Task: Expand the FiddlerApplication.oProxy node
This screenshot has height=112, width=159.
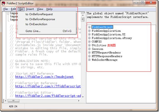Action: coord(89,38)
